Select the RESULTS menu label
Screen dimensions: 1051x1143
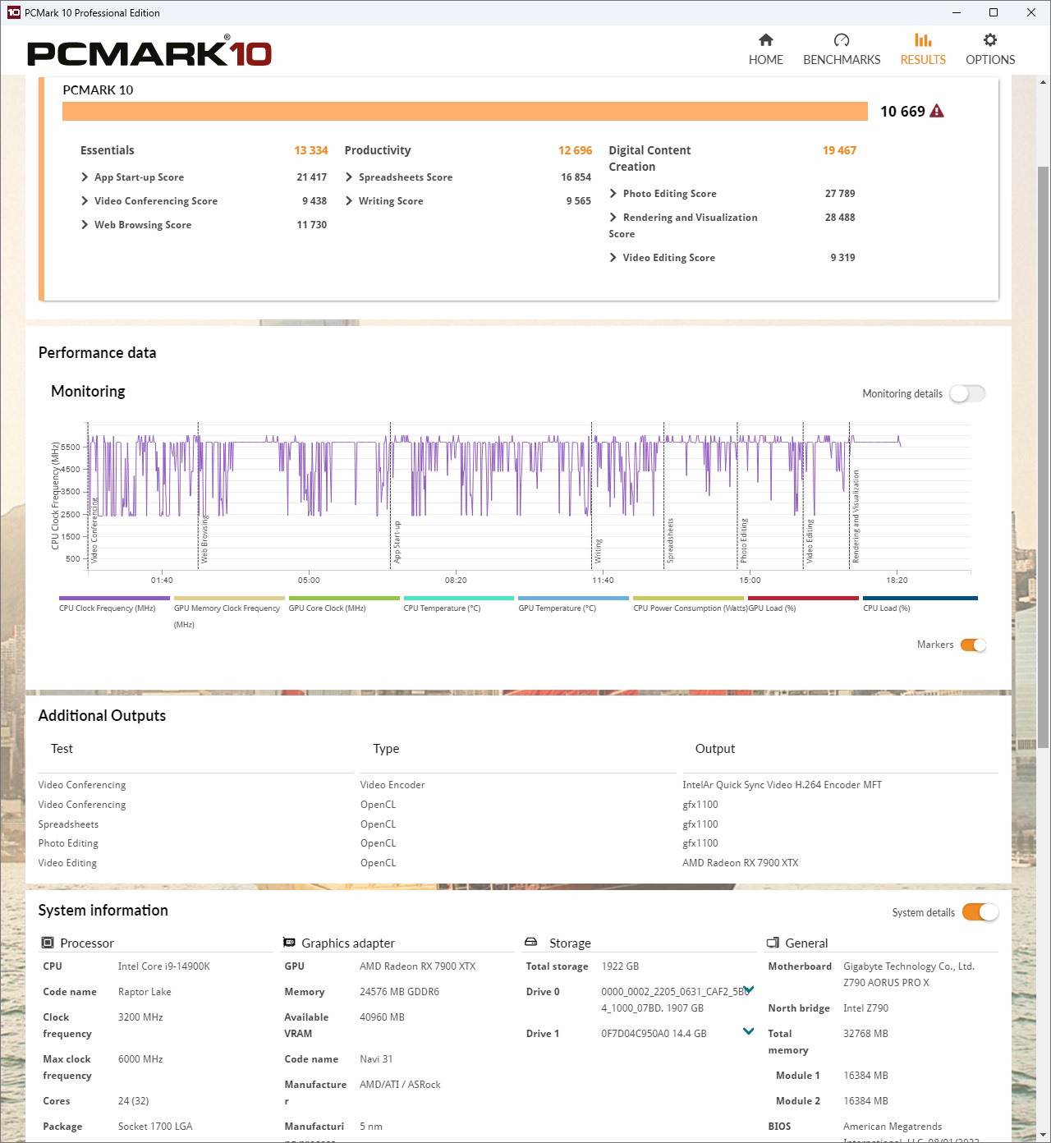[x=923, y=60]
